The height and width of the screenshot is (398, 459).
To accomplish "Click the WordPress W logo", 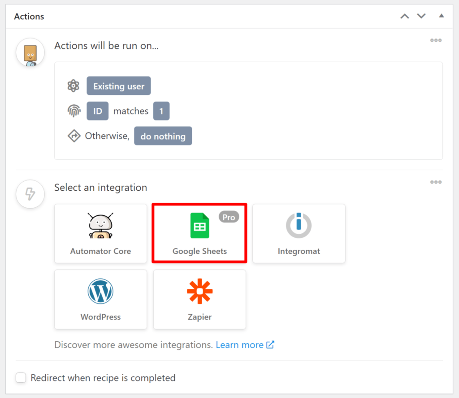I will click(100, 291).
